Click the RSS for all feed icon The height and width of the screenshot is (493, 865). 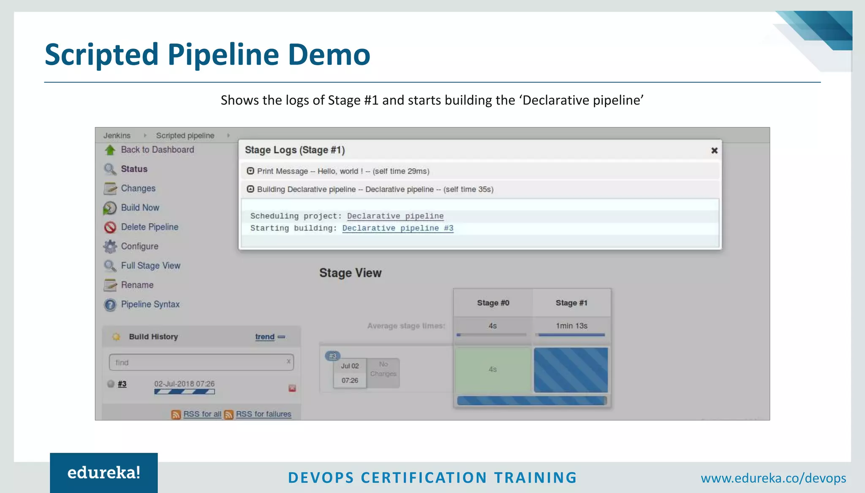point(176,415)
